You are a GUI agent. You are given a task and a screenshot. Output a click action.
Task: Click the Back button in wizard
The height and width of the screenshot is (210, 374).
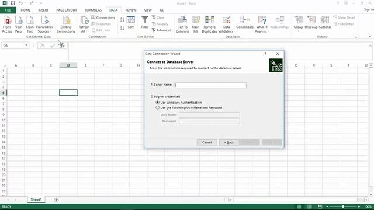tap(229, 142)
